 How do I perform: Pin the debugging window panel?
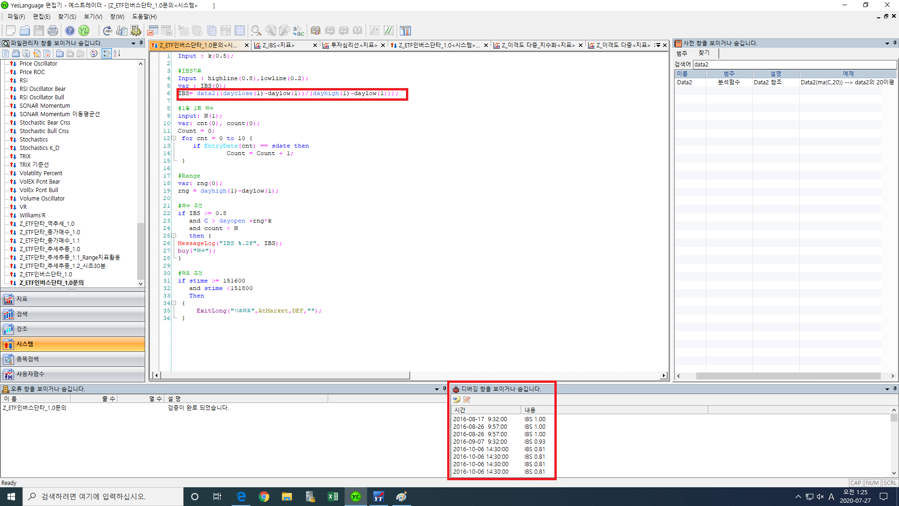pyautogui.click(x=895, y=389)
